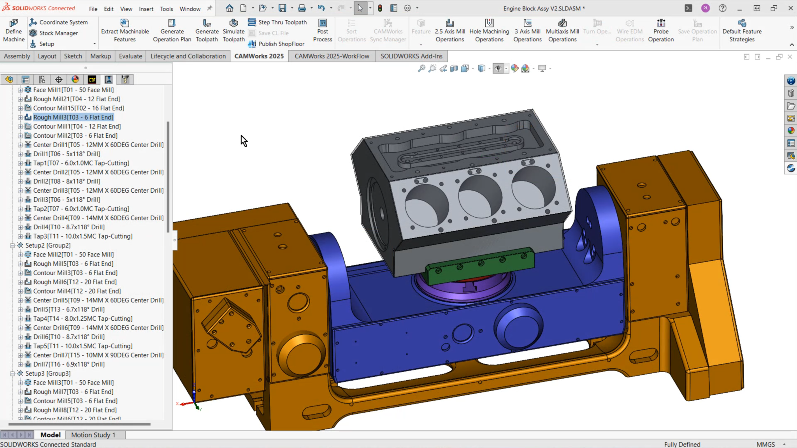The image size is (797, 448).
Task: Open the Multiaxis Mill Operations tool
Action: click(562, 30)
